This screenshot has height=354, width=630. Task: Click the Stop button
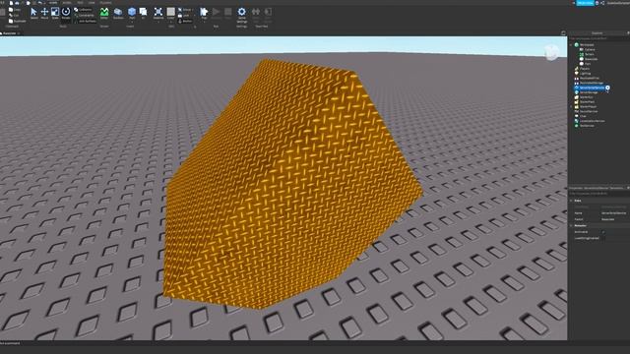(x=227, y=13)
